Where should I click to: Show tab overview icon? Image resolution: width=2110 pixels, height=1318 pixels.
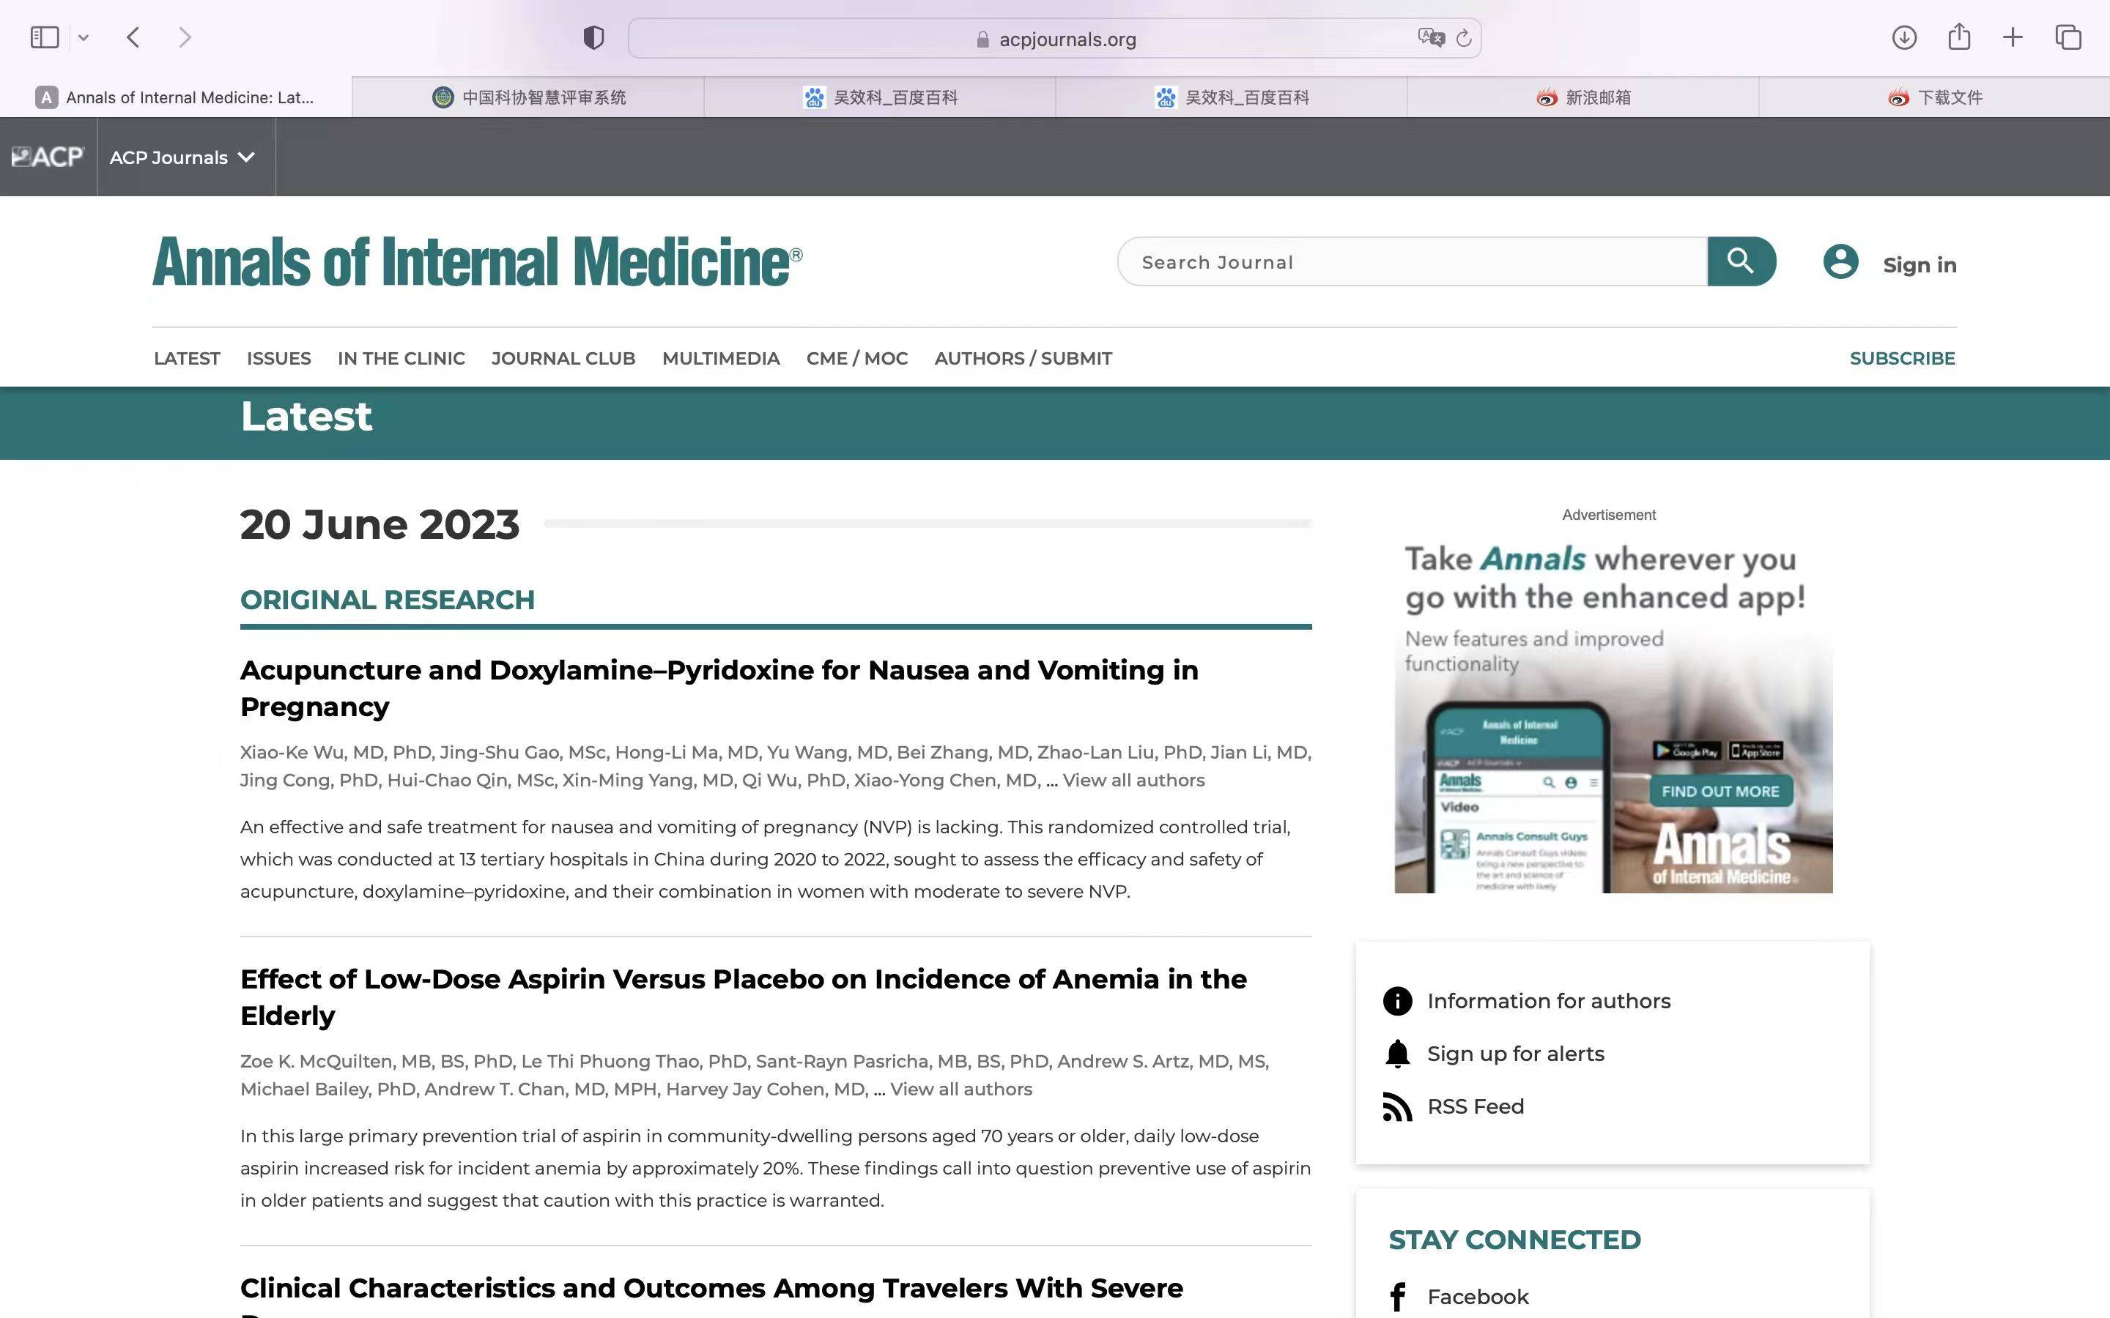pos(2068,37)
